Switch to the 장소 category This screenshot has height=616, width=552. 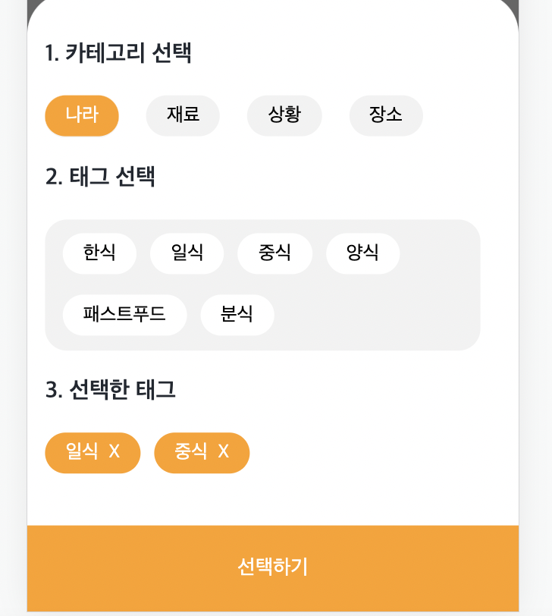click(x=386, y=115)
